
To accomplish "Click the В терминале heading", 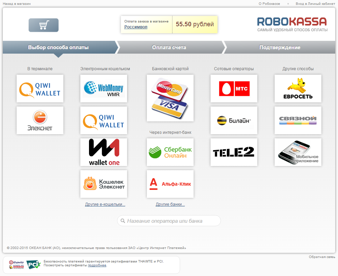I will coord(40,69).
